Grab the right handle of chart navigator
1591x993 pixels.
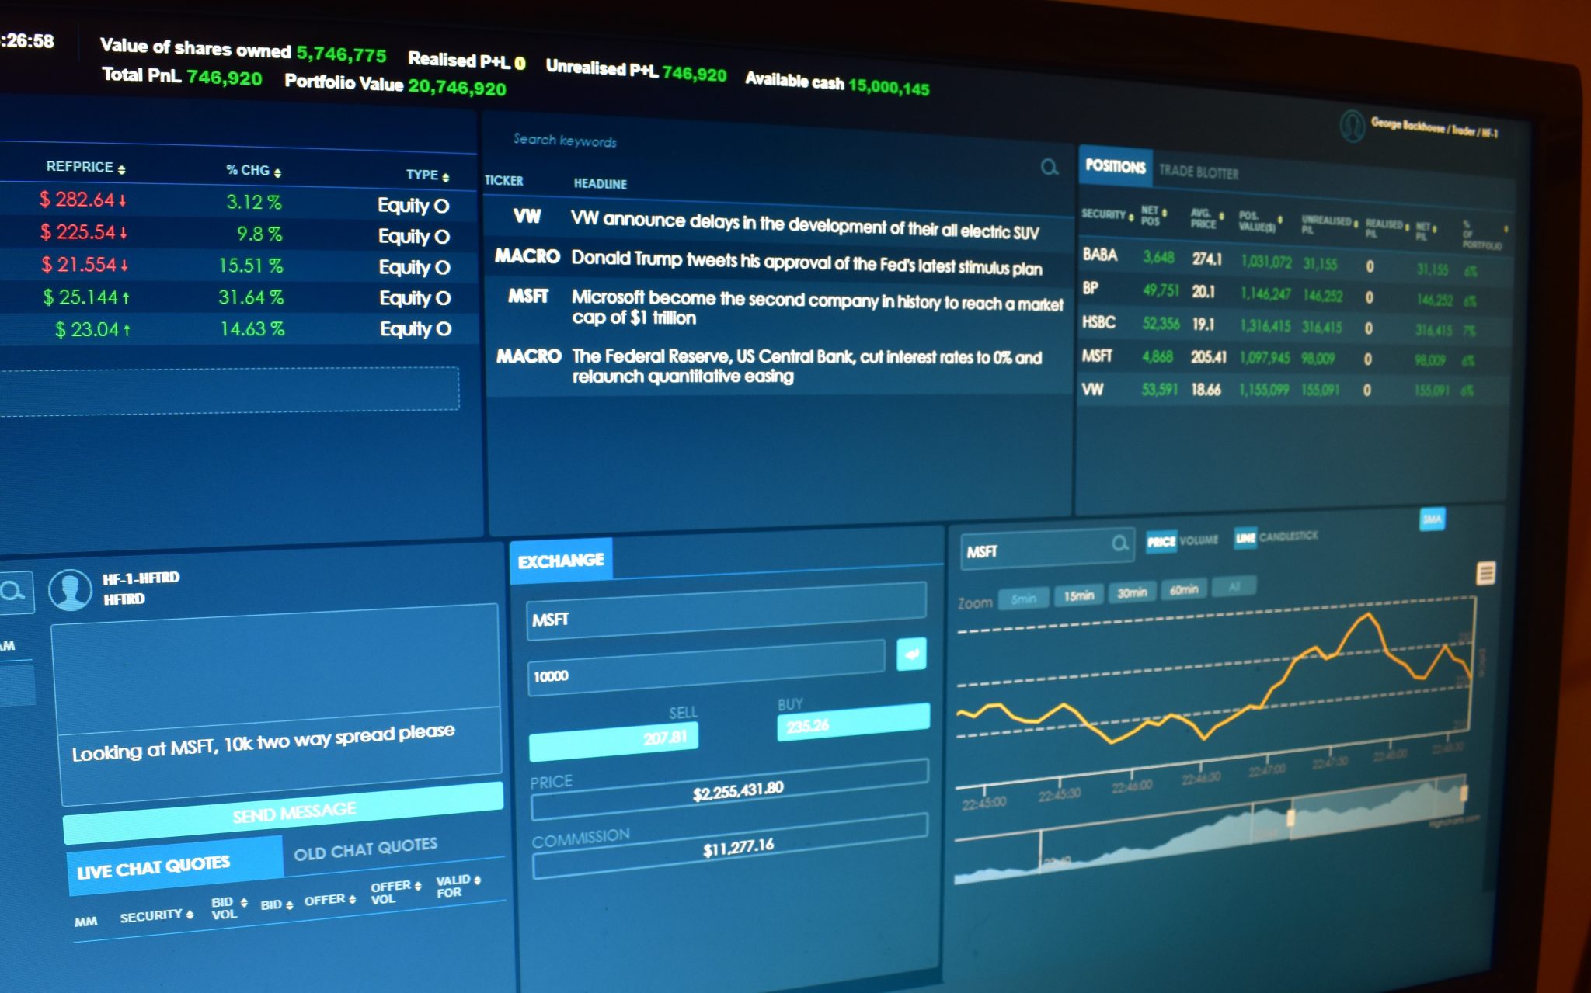(x=1464, y=793)
